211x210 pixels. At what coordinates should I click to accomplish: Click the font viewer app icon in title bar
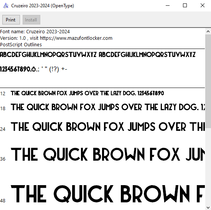tap(6, 6)
